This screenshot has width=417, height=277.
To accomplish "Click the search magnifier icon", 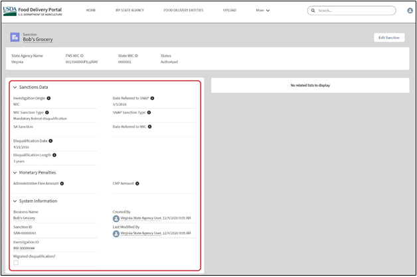I will pos(313,11).
